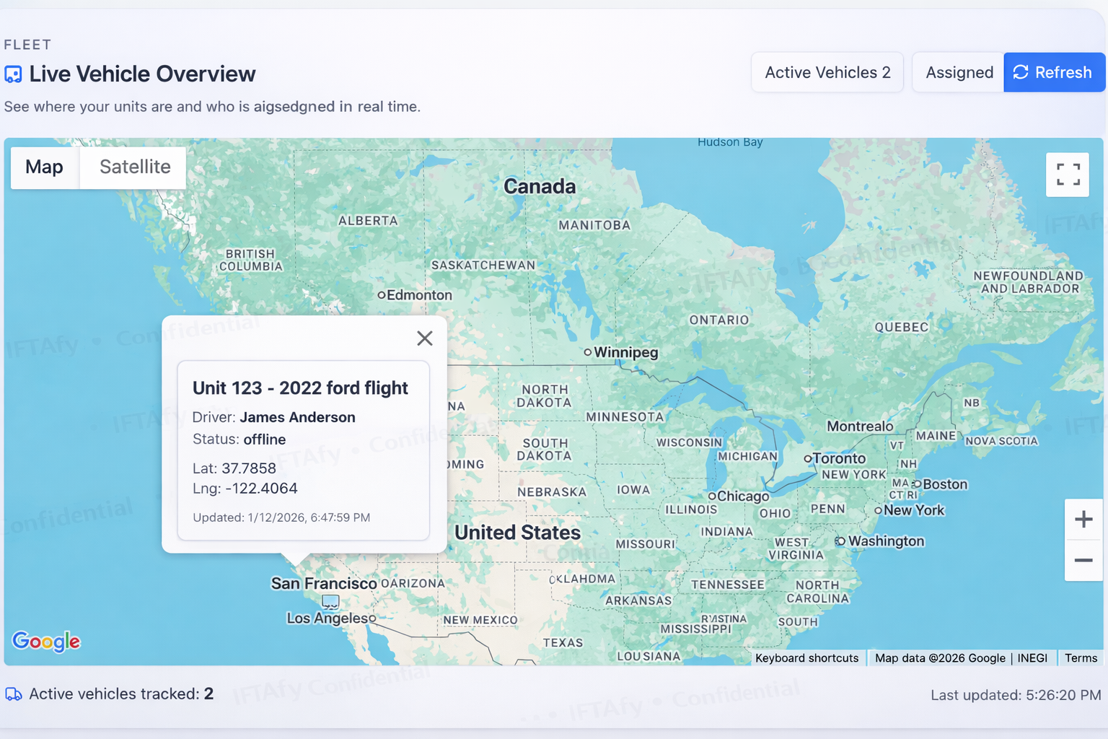Switch the map to Satellite view
The height and width of the screenshot is (739, 1108).
click(133, 167)
